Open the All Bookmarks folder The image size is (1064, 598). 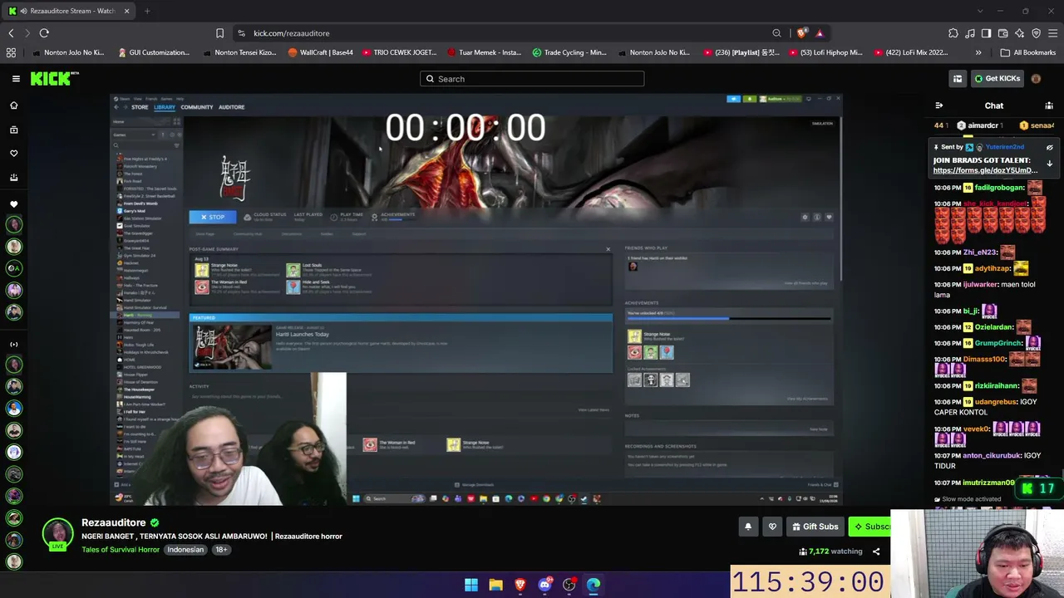(x=1028, y=52)
